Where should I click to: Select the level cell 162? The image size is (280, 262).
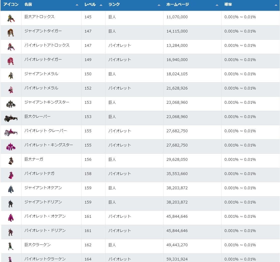tap(88, 245)
